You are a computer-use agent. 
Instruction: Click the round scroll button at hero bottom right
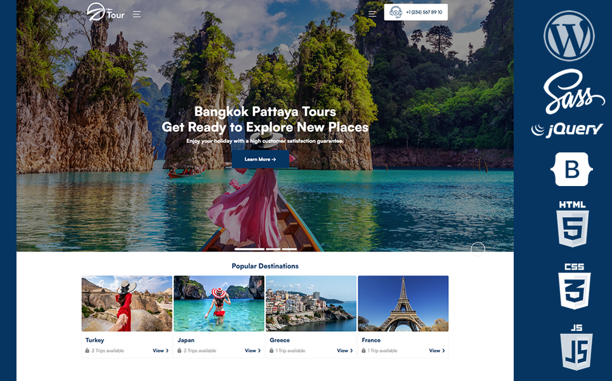(478, 249)
